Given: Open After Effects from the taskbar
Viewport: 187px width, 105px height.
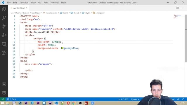Looking at the screenshot, I should [26, 103].
